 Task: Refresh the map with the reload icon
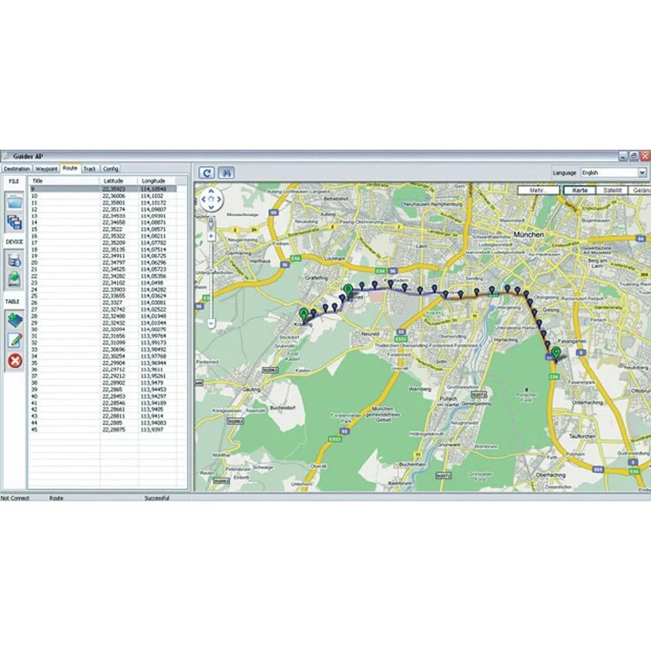pyautogui.click(x=206, y=173)
